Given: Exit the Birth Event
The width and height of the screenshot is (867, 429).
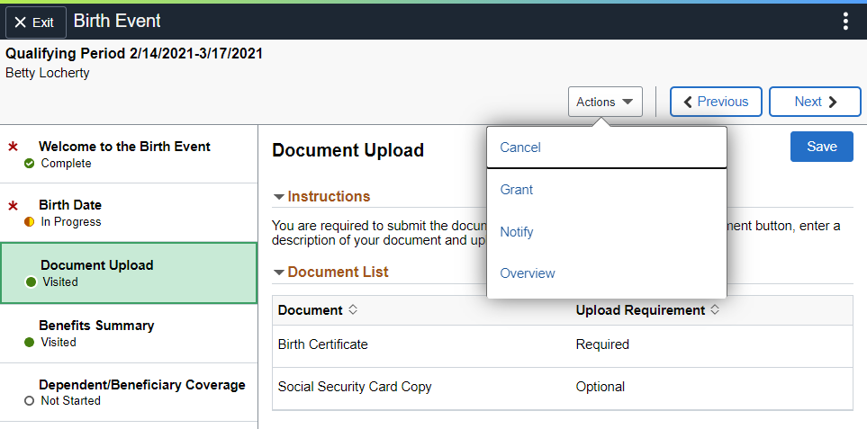Looking at the screenshot, I should click(36, 22).
